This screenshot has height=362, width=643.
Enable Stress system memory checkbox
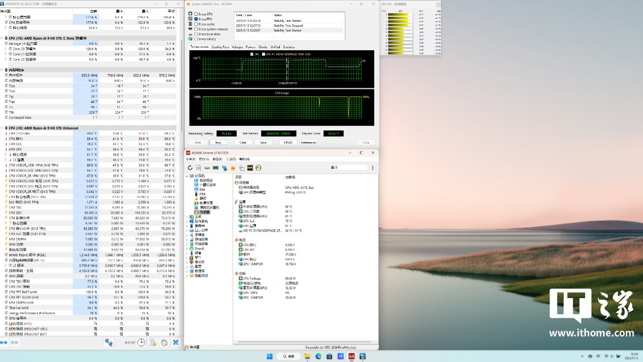[196, 29]
